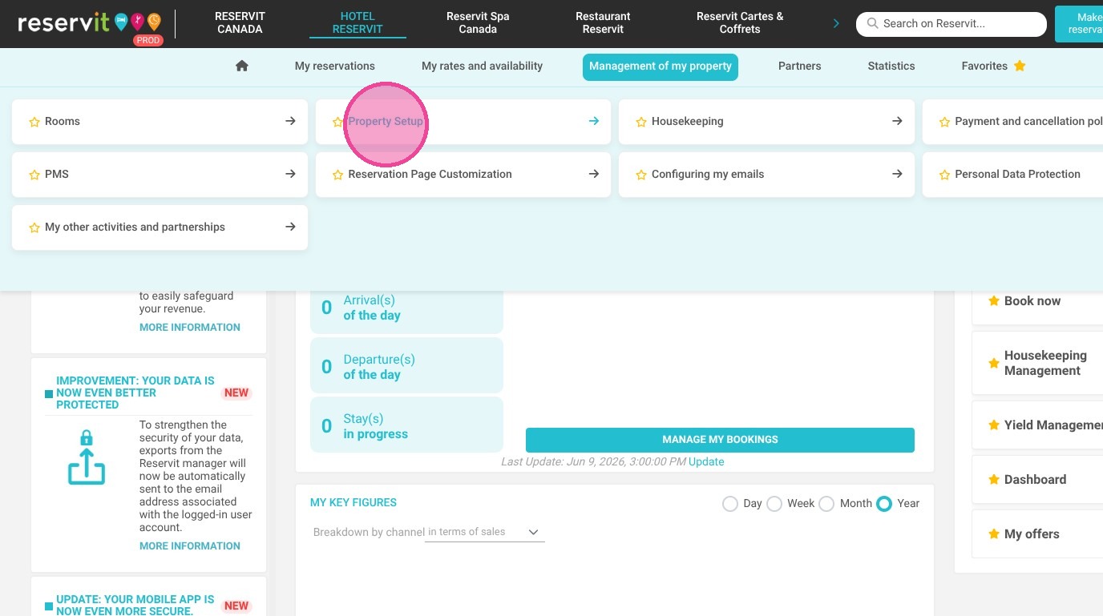Switch to Reservit Cartes & Coffrets tab
The width and height of the screenshot is (1103, 616).
[740, 22]
